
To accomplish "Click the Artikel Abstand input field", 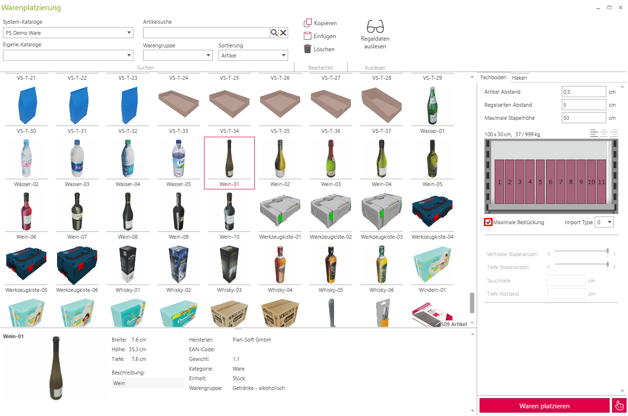I will point(584,92).
